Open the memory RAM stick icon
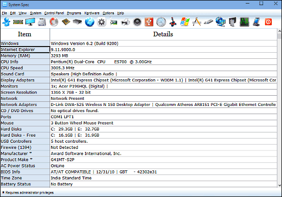Viewport: 282px width, 197px height. [18, 22]
